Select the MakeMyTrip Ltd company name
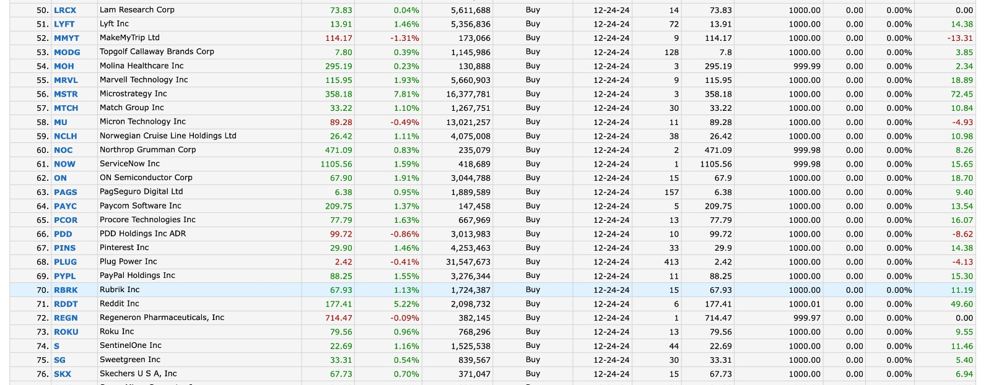The image size is (991, 385). [x=129, y=38]
